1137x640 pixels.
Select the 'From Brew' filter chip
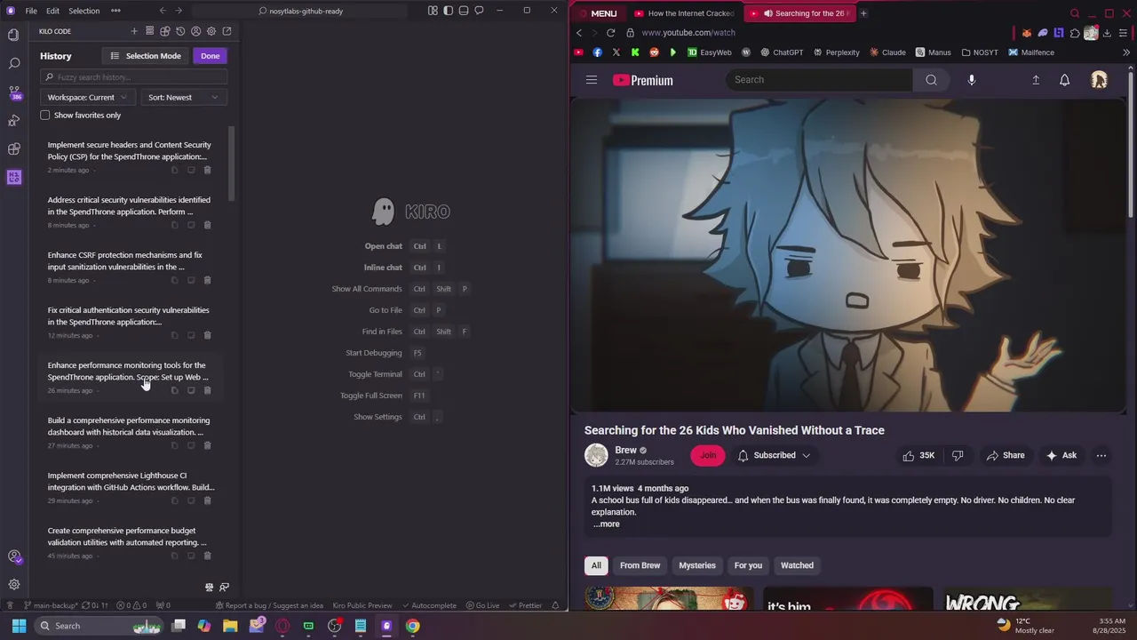click(x=640, y=565)
